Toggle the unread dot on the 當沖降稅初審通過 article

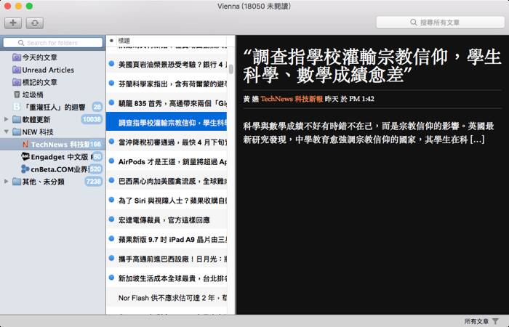click(111, 142)
